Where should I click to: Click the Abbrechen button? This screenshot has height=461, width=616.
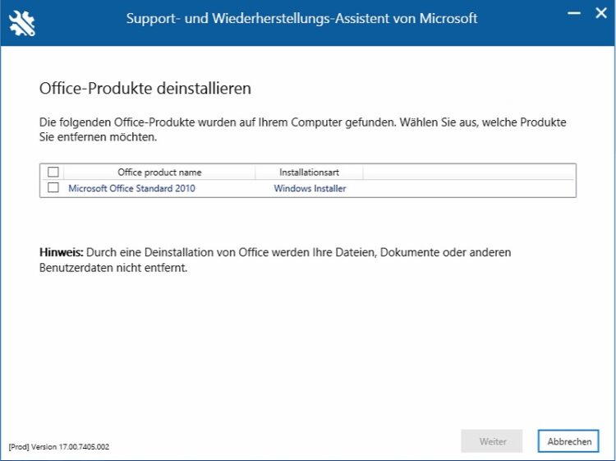[x=568, y=441]
